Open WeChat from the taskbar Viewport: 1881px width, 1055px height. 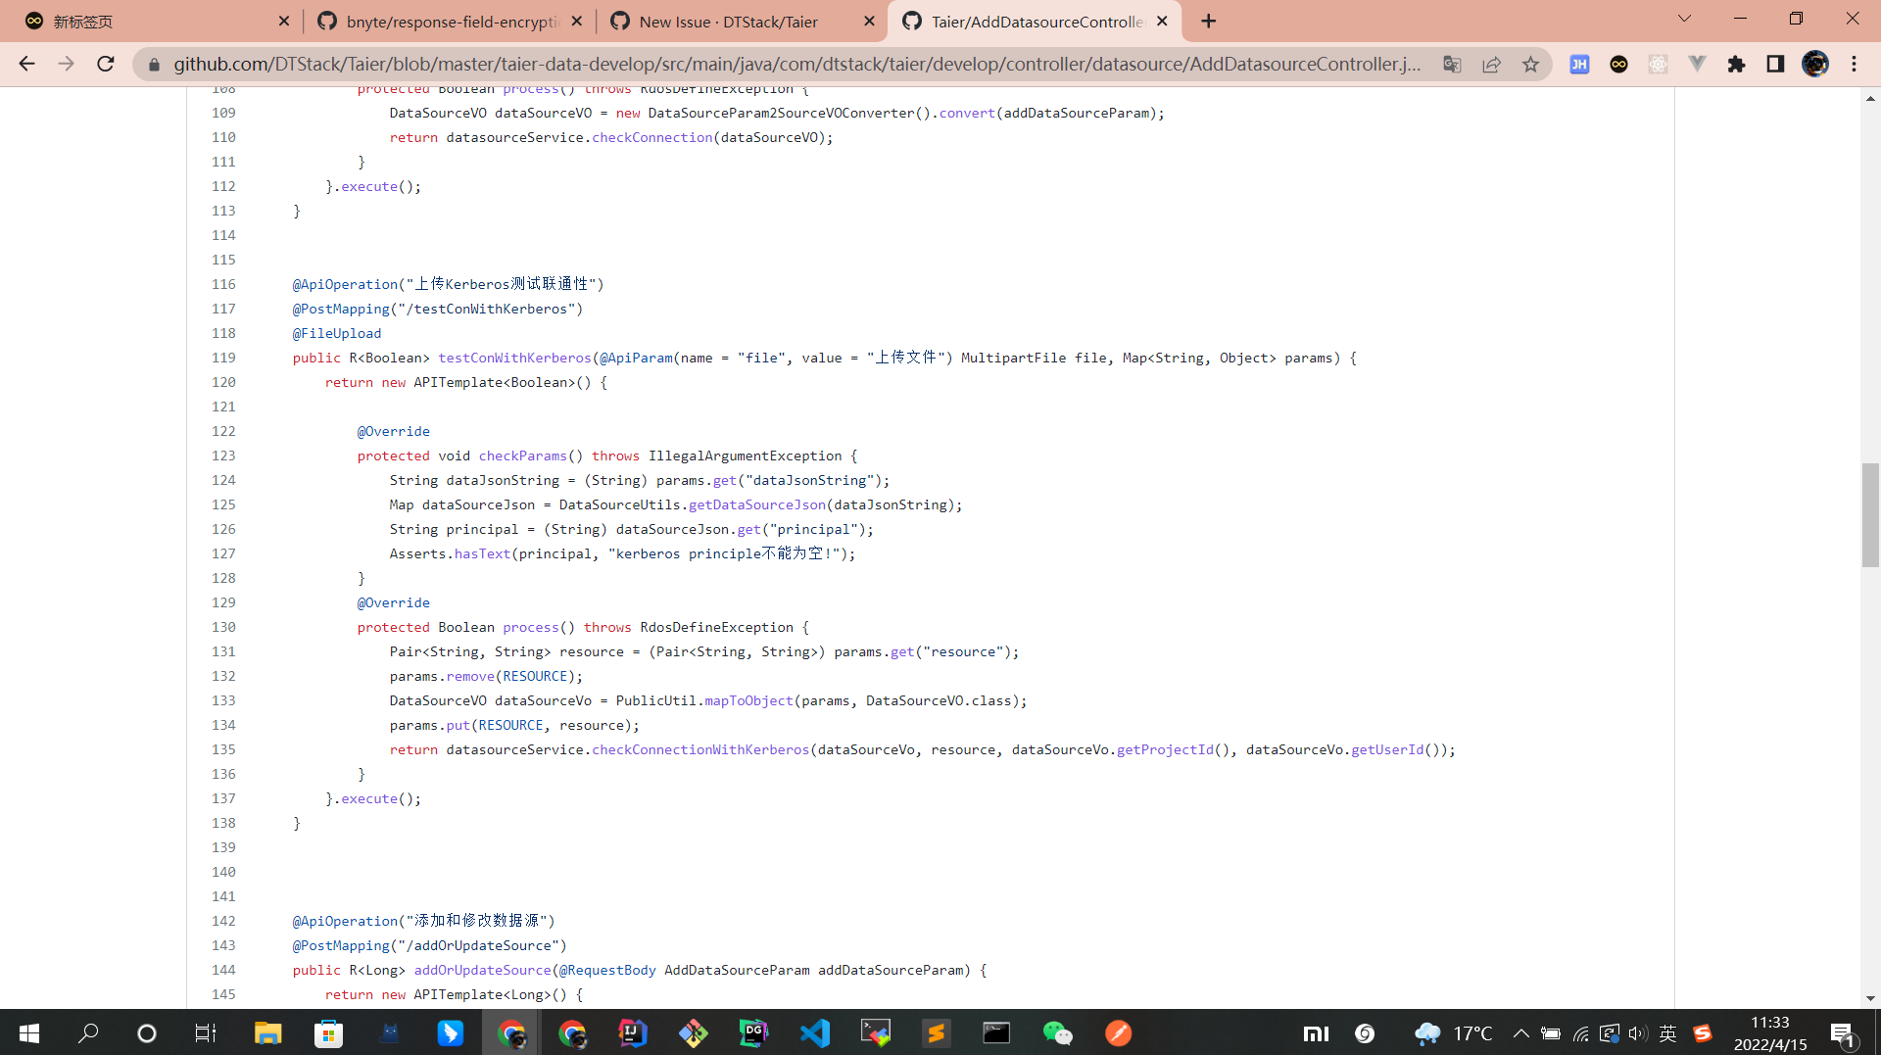click(1058, 1033)
